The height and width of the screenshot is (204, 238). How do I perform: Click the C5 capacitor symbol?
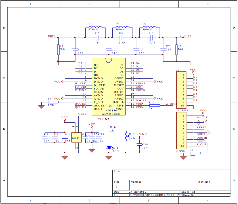click(x=136, y=49)
